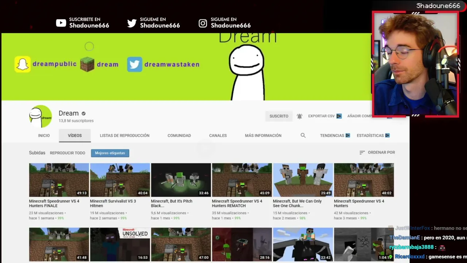467x263 pixels.
Task: Click the '9,6 M visualizaciones' text
Action: (169, 213)
